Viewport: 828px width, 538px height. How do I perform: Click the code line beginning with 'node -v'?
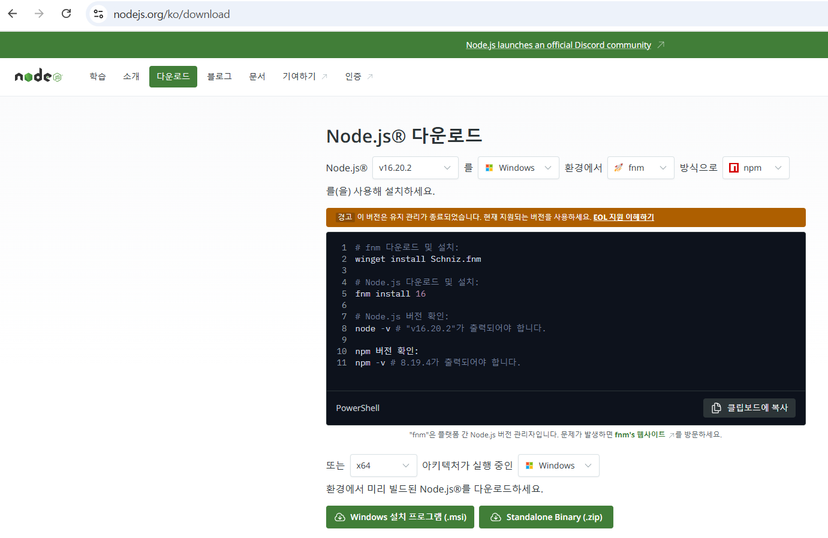click(450, 328)
